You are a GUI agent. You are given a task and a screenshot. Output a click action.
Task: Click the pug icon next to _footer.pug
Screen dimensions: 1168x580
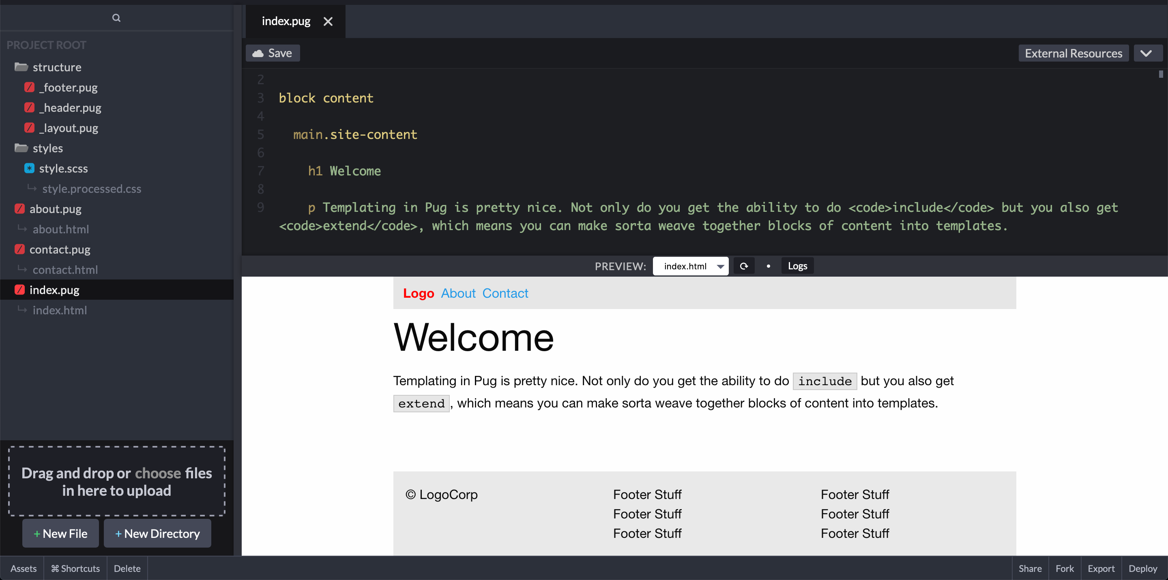pos(30,87)
